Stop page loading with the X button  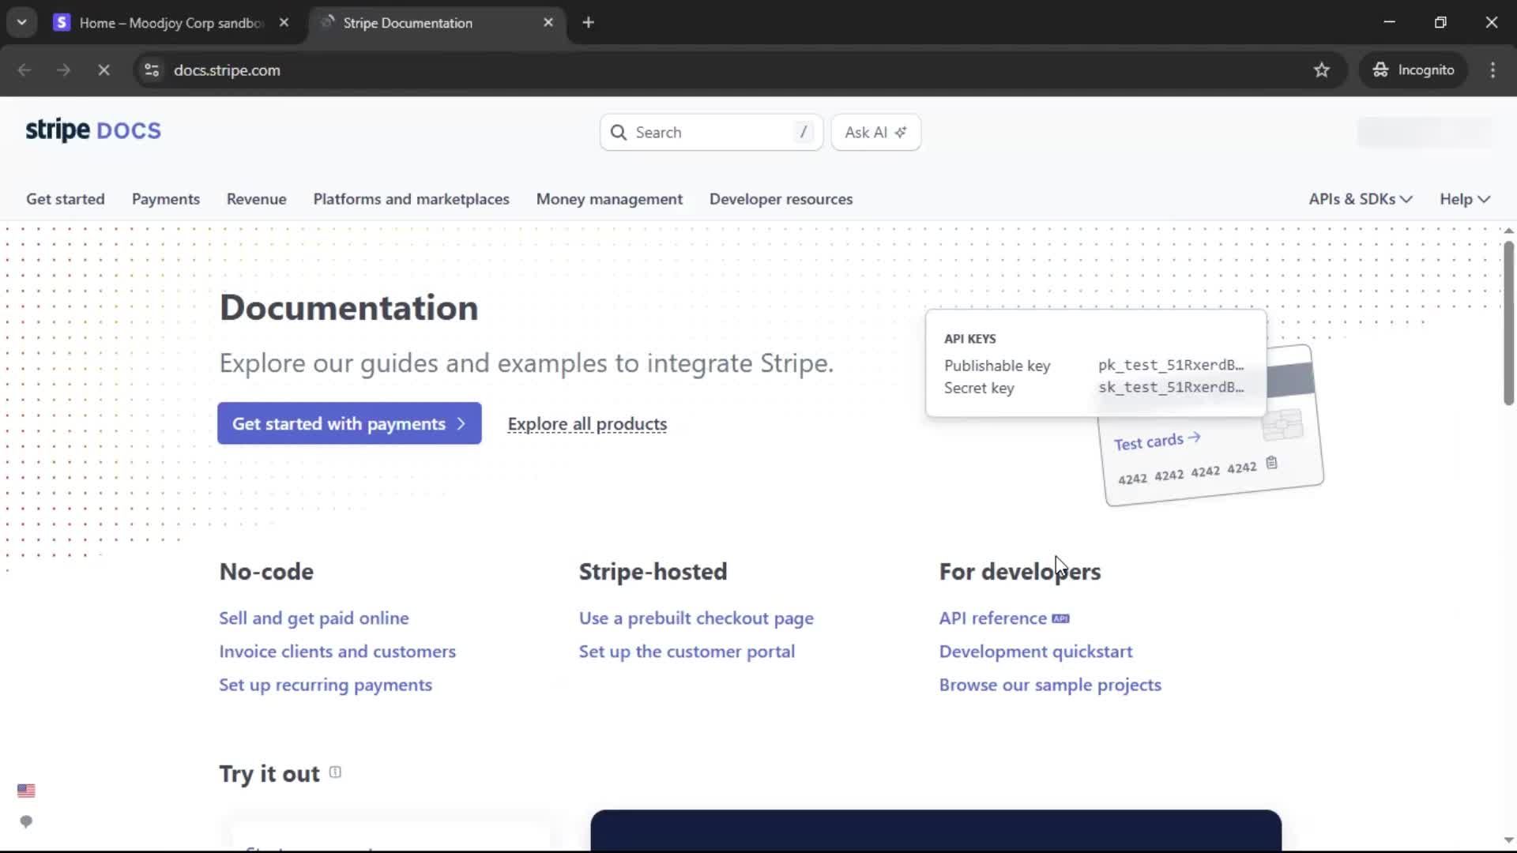point(104,70)
